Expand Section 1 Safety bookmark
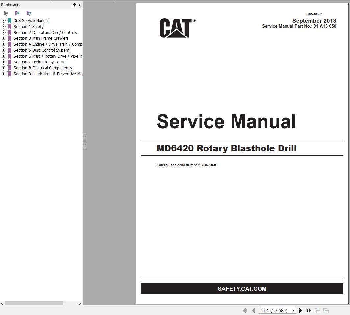 coord(3,26)
